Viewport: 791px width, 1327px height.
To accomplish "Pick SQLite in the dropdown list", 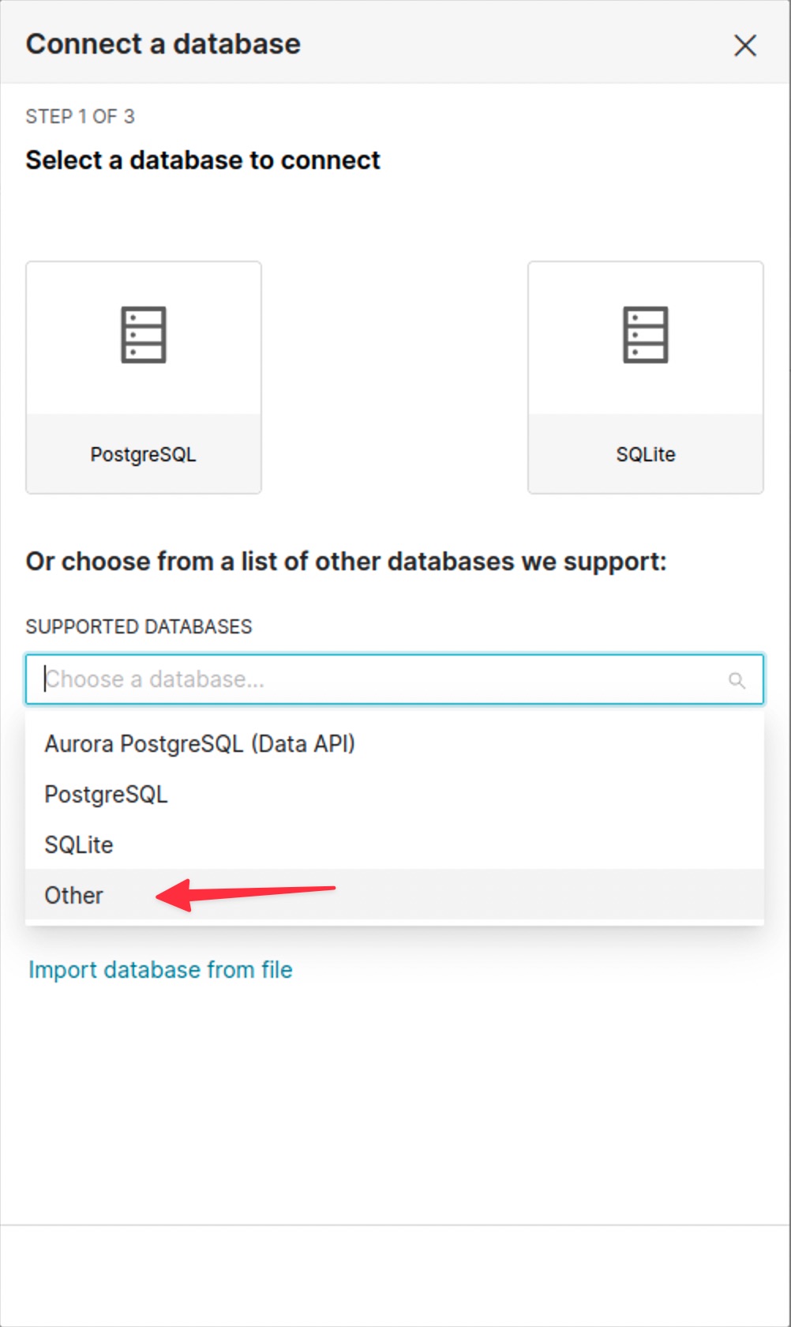I will coord(79,844).
